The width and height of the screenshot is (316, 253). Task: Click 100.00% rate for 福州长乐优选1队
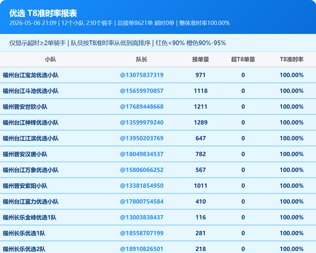pyautogui.click(x=291, y=233)
